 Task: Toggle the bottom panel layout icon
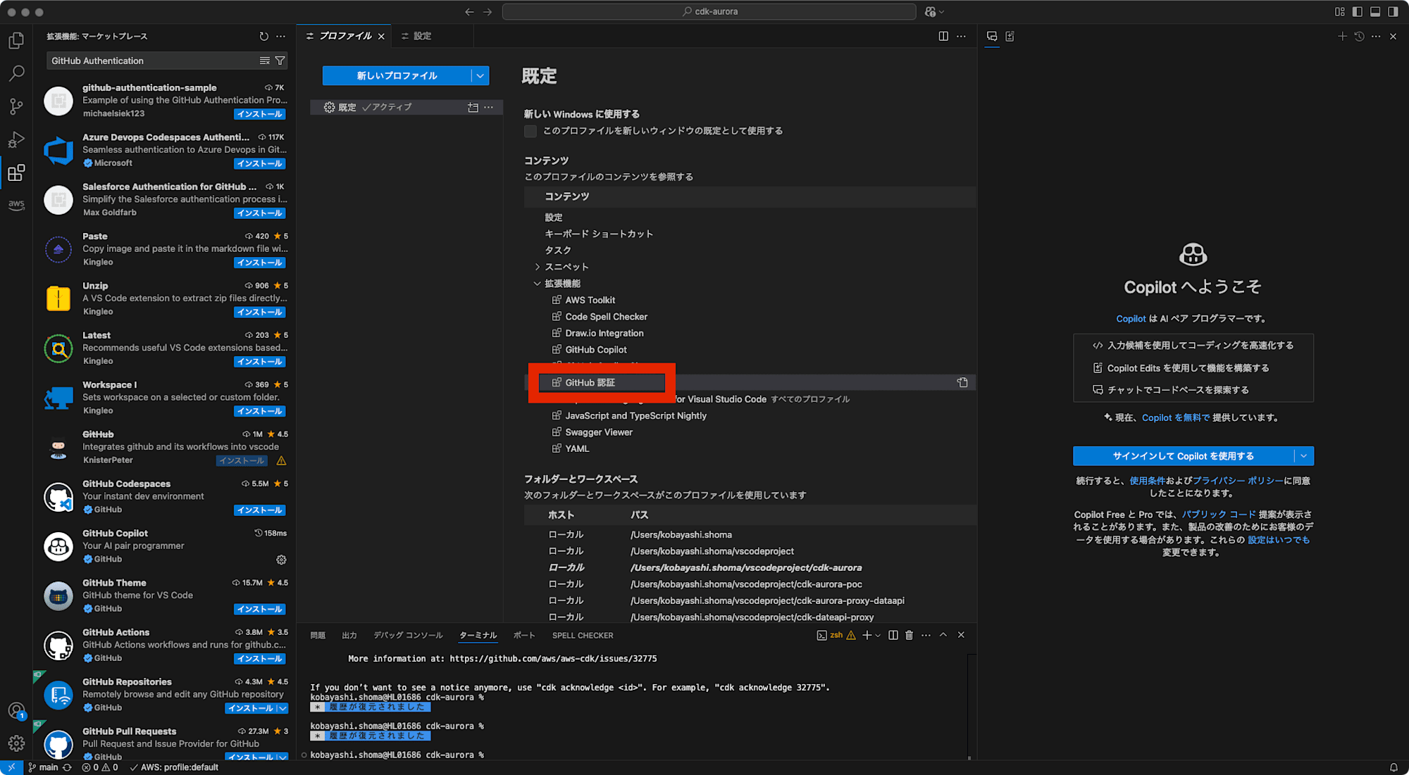click(x=1375, y=12)
